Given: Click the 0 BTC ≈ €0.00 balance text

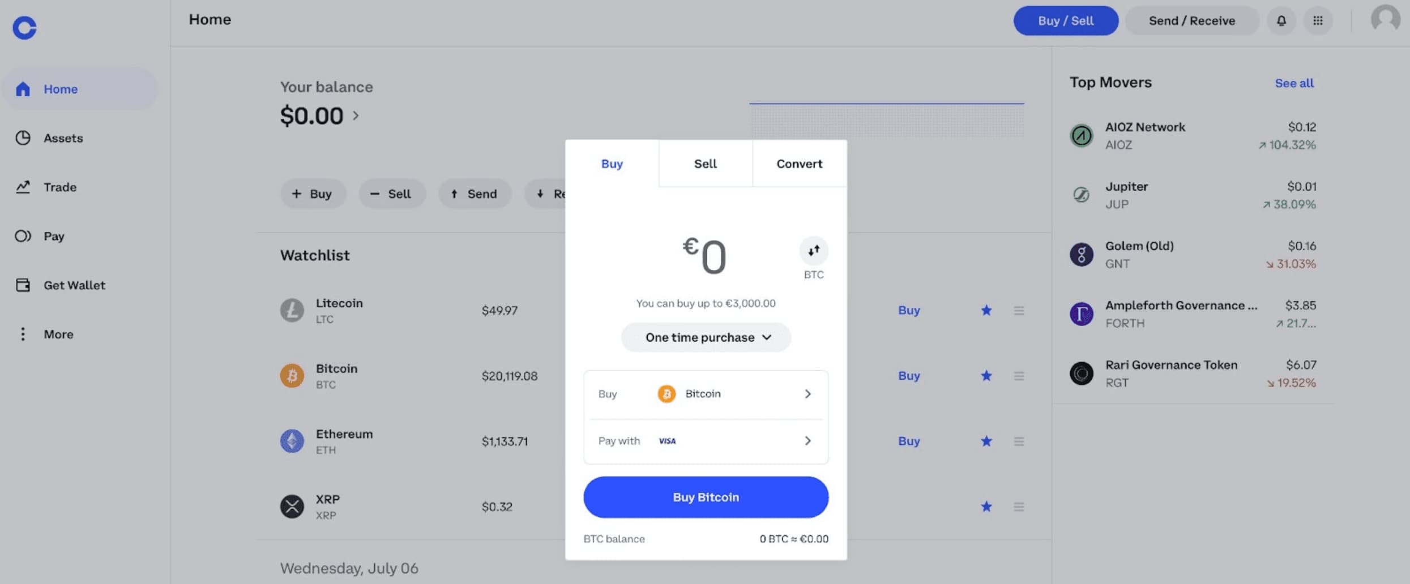Looking at the screenshot, I should coord(793,539).
